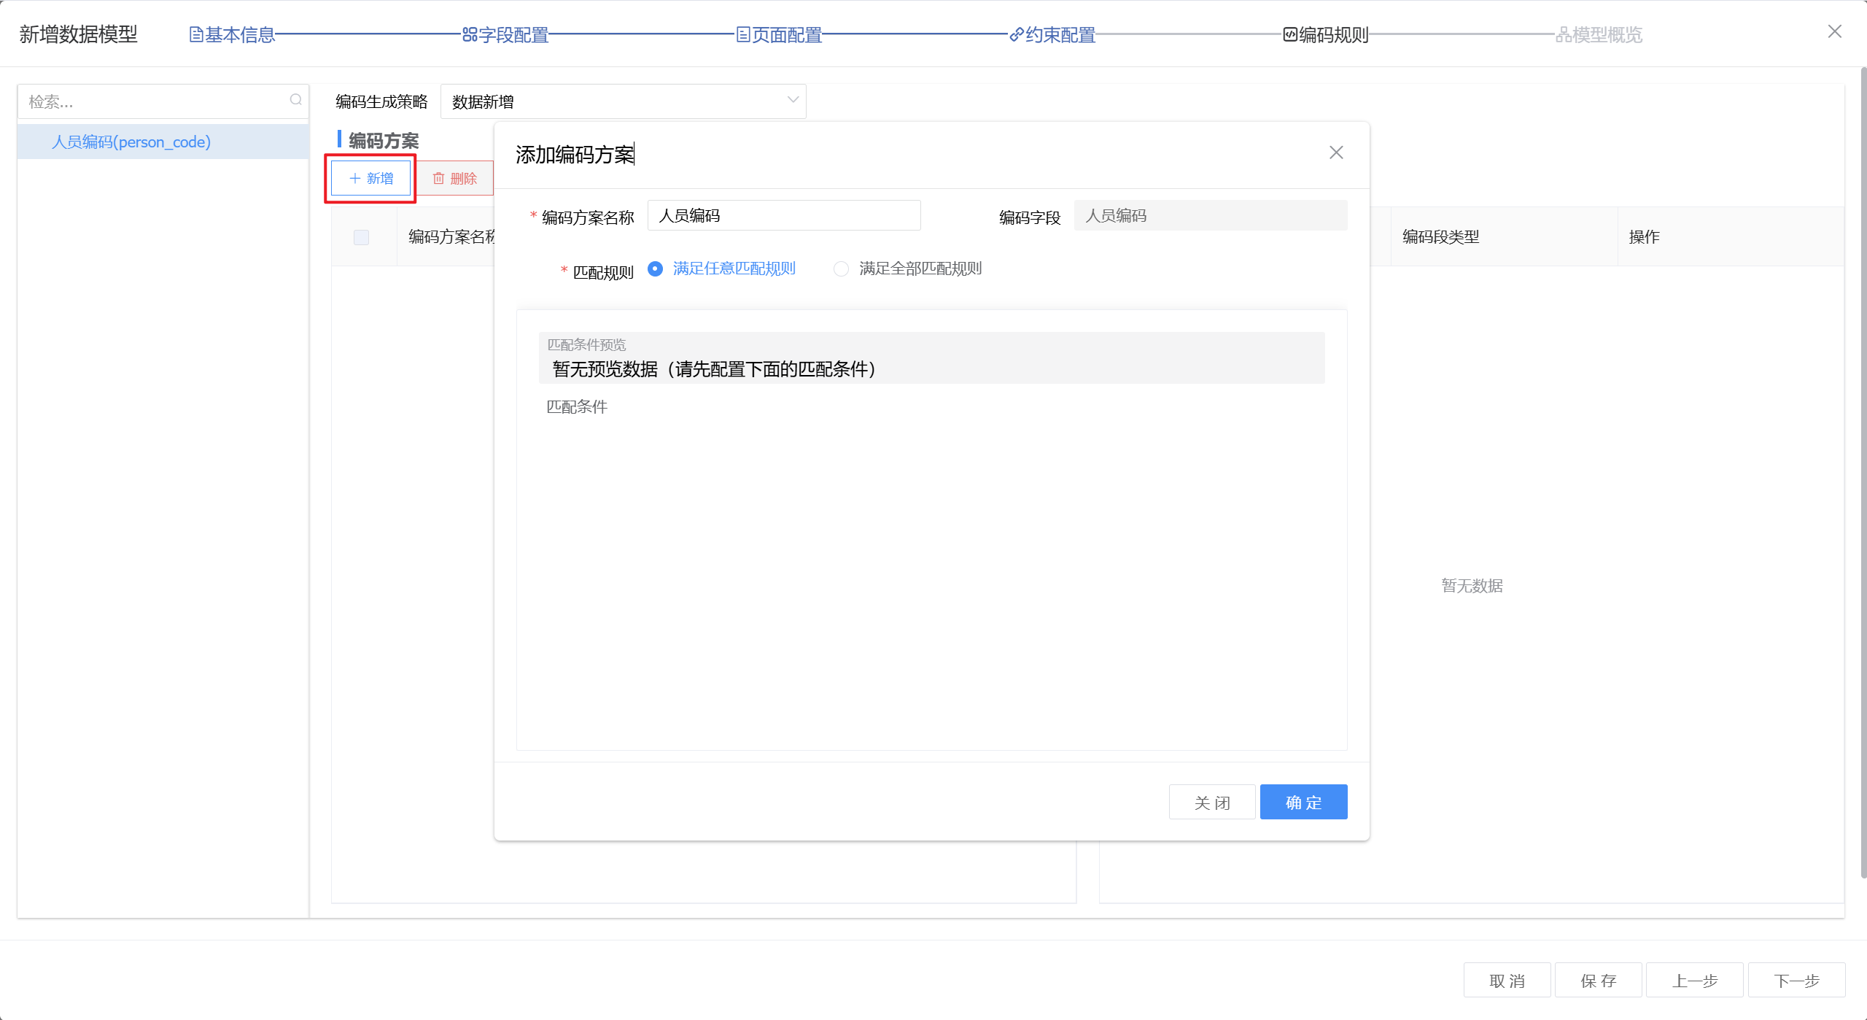The width and height of the screenshot is (1867, 1020).
Task: Click the 字段配置 step icon
Action: [470, 34]
